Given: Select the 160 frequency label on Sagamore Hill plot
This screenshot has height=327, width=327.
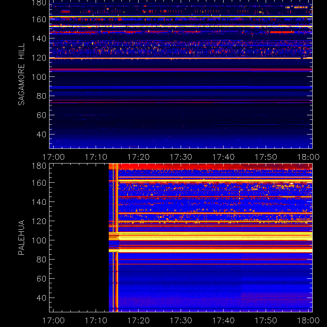Looking at the screenshot, I should (x=39, y=19).
